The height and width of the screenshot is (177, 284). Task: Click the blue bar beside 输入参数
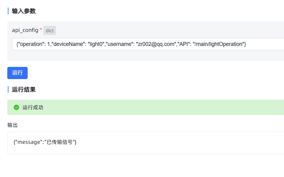point(8,11)
